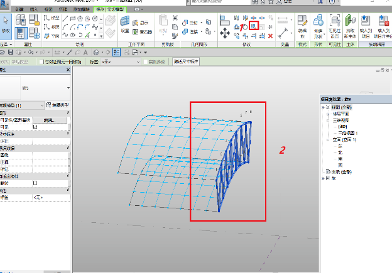Click the Visibility Settings ribbon button
Viewport: 392px width, 273px height.
coord(334,26)
